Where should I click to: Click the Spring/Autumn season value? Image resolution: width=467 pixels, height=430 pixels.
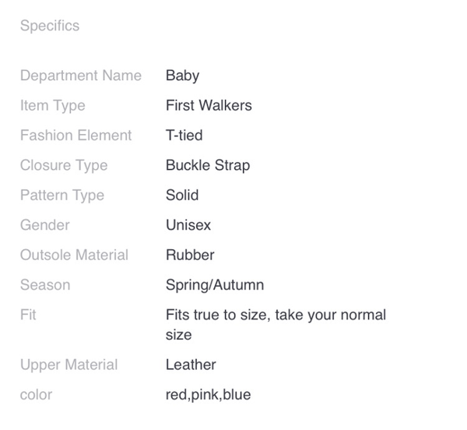coord(215,285)
